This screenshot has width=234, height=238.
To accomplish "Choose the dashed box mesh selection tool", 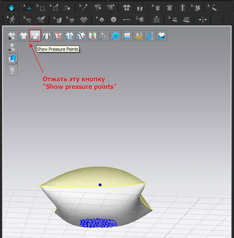I will point(41,8).
